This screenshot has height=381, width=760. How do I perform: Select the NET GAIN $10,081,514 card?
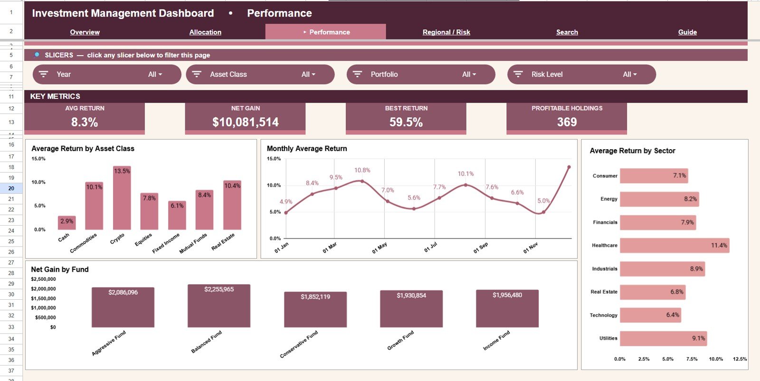coord(245,118)
